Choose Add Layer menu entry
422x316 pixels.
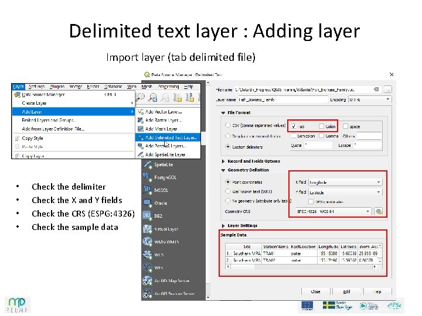(x=73, y=112)
